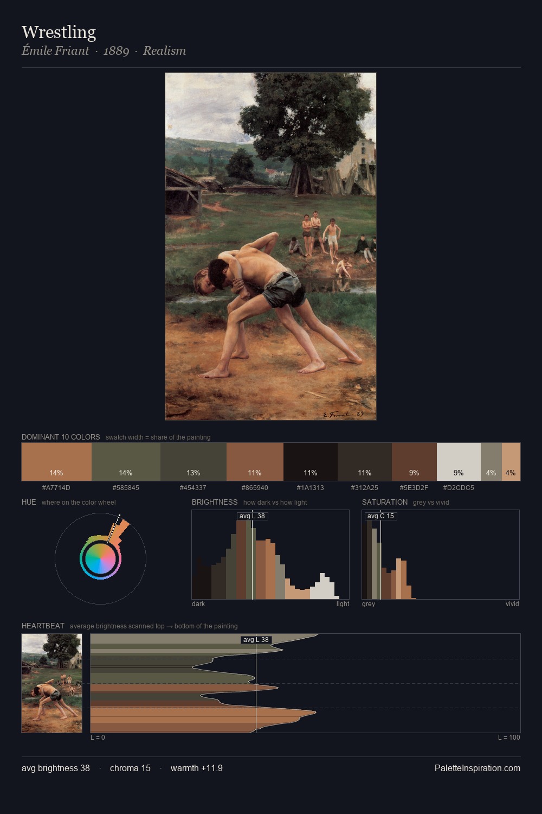Click the hex code #585845 label
The height and width of the screenshot is (814, 542).
pos(126,487)
